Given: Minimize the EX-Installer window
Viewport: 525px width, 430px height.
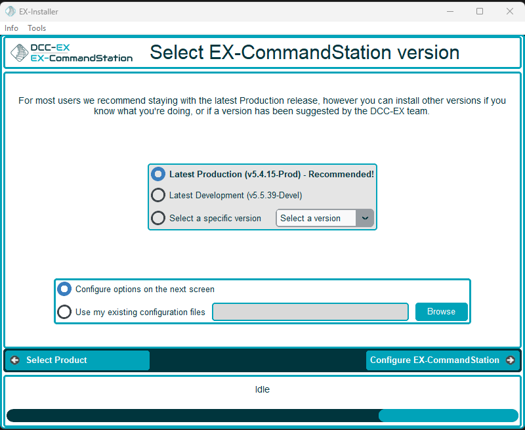Looking at the screenshot, I should pos(450,11).
